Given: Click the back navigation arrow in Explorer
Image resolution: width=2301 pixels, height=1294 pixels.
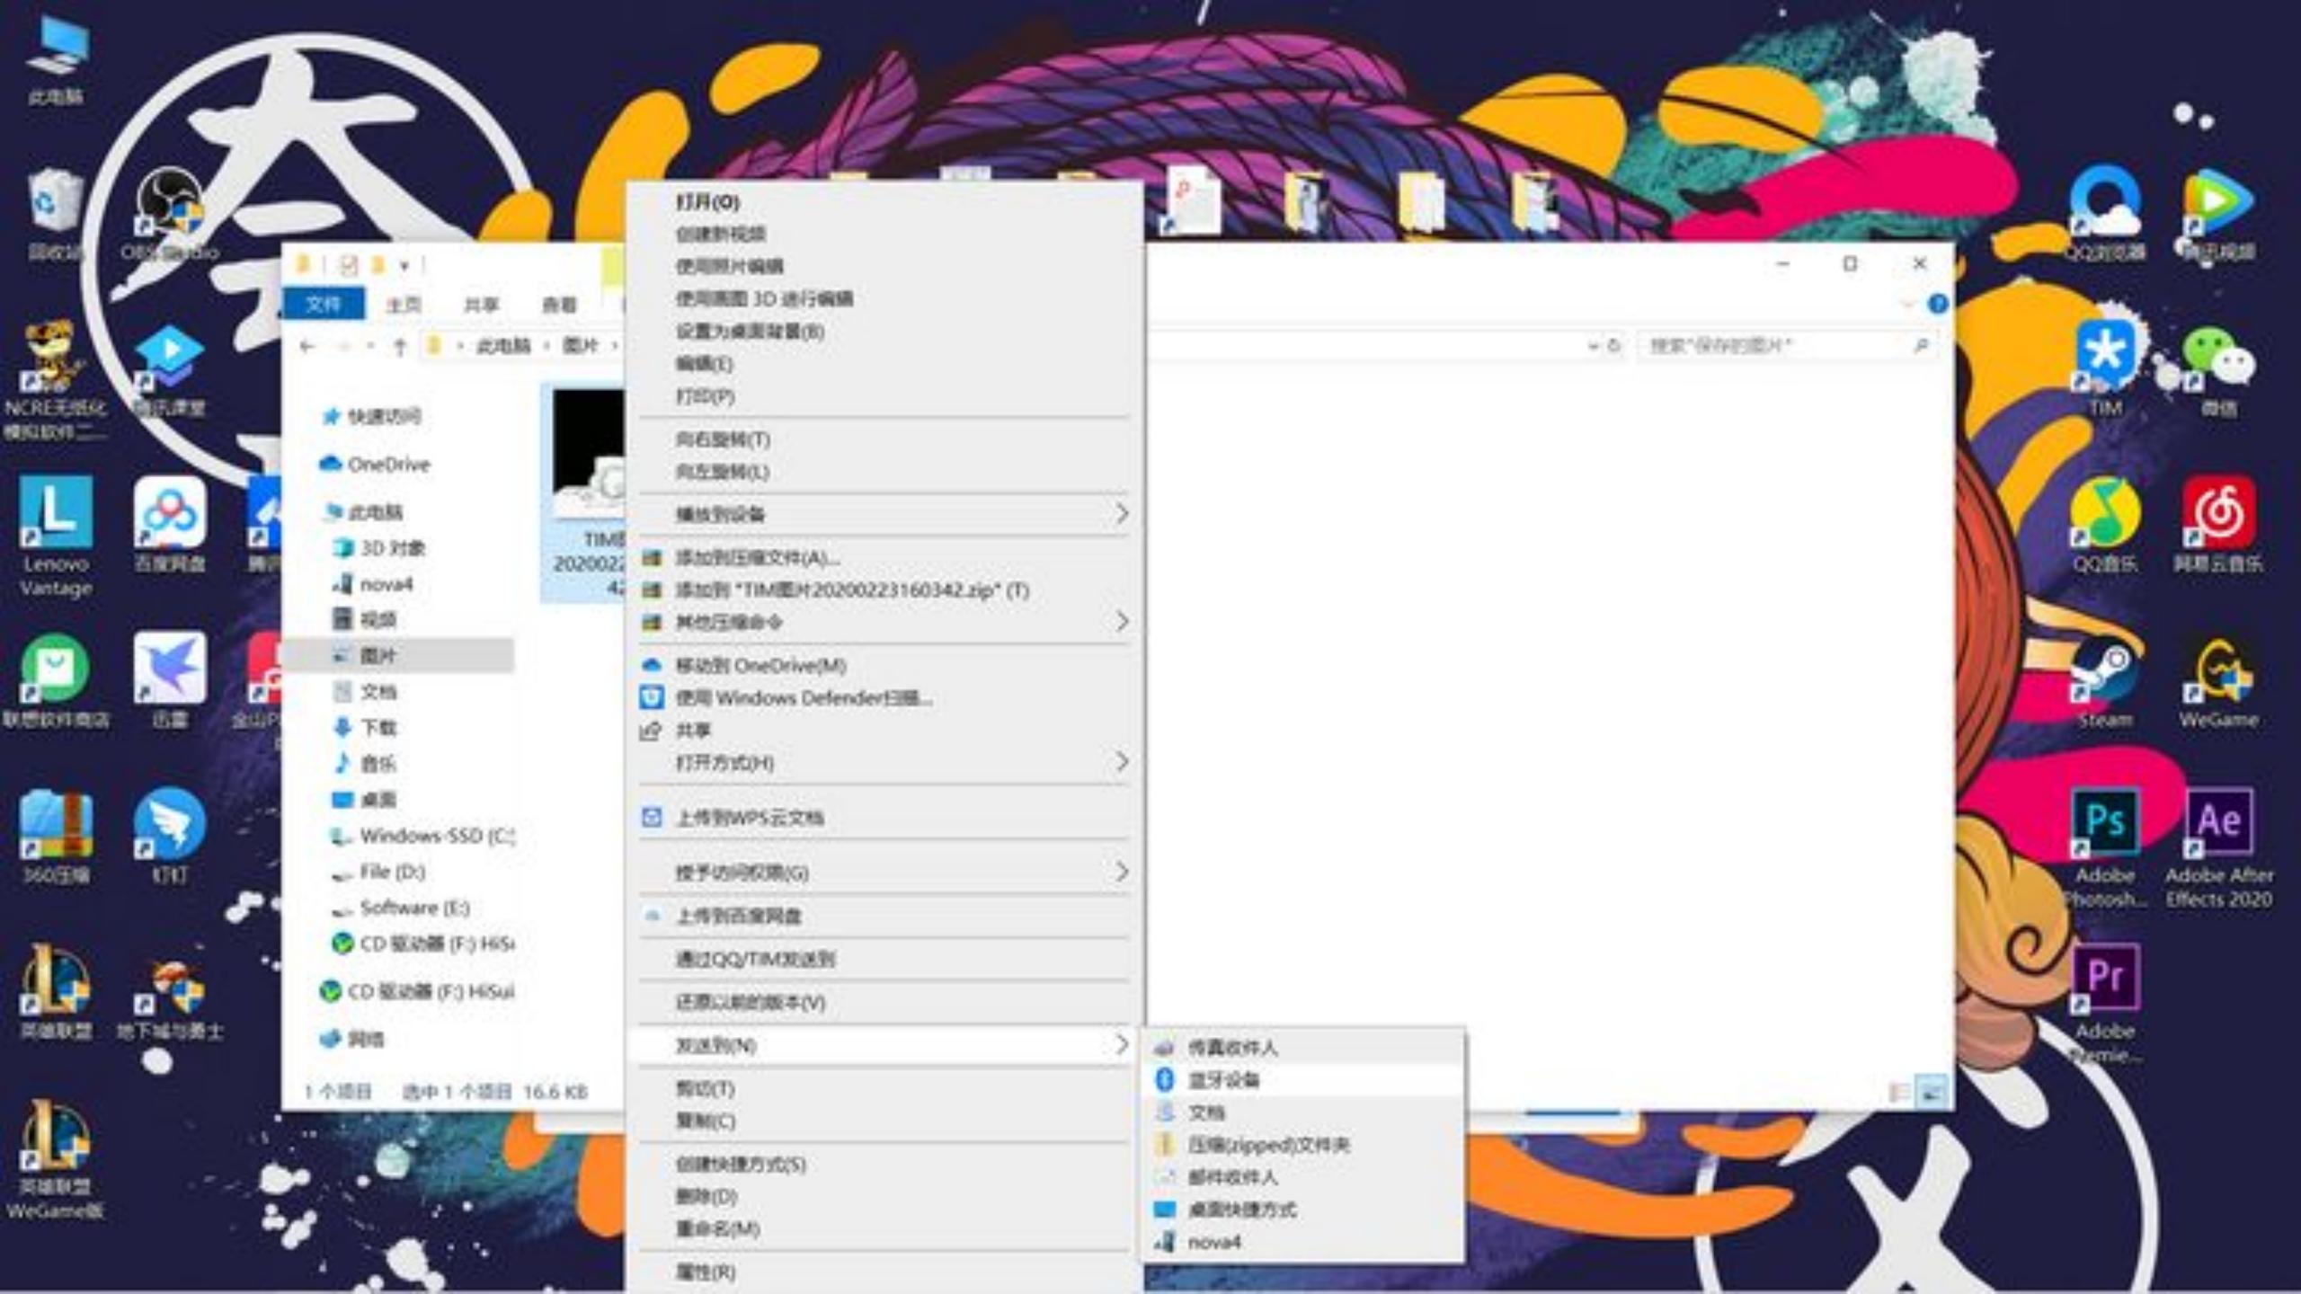Looking at the screenshot, I should click(307, 346).
